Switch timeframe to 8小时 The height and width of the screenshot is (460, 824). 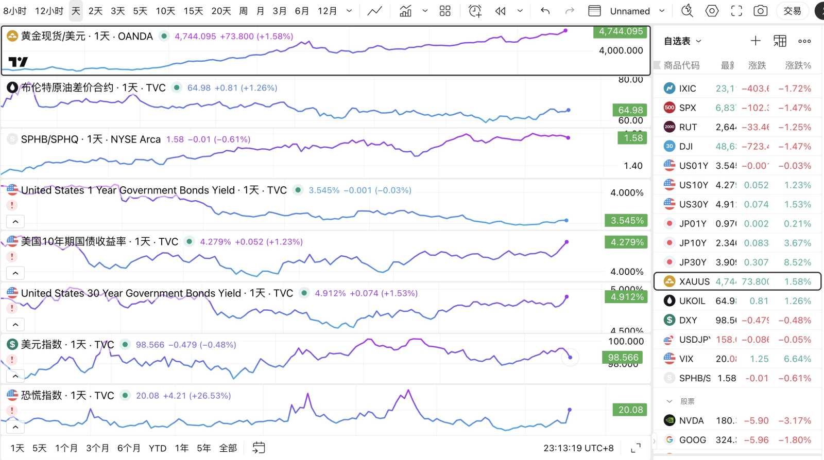15,11
